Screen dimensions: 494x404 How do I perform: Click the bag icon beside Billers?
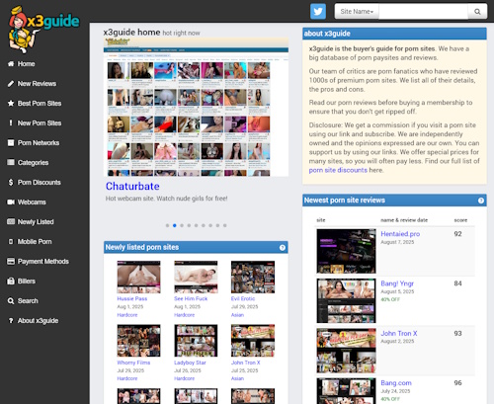point(11,282)
